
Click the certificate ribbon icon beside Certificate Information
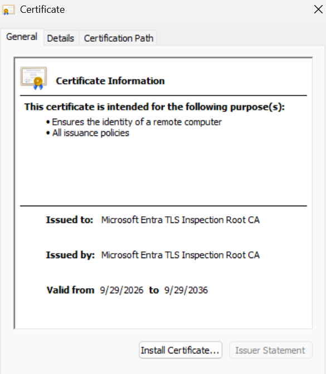click(33, 78)
